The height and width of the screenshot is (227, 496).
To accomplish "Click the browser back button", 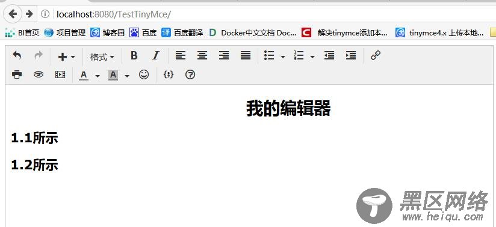I will pos(13,14).
